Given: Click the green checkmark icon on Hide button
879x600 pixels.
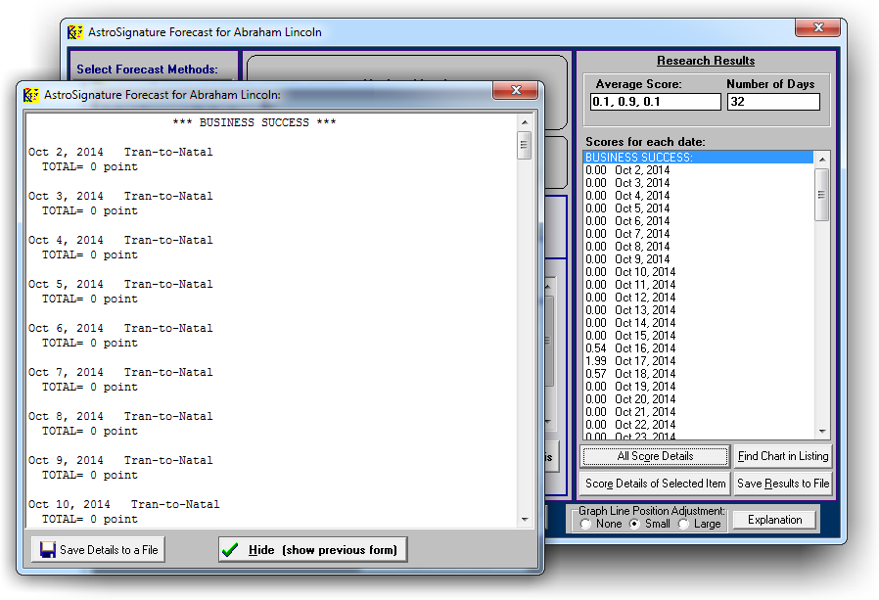Looking at the screenshot, I should [x=230, y=549].
